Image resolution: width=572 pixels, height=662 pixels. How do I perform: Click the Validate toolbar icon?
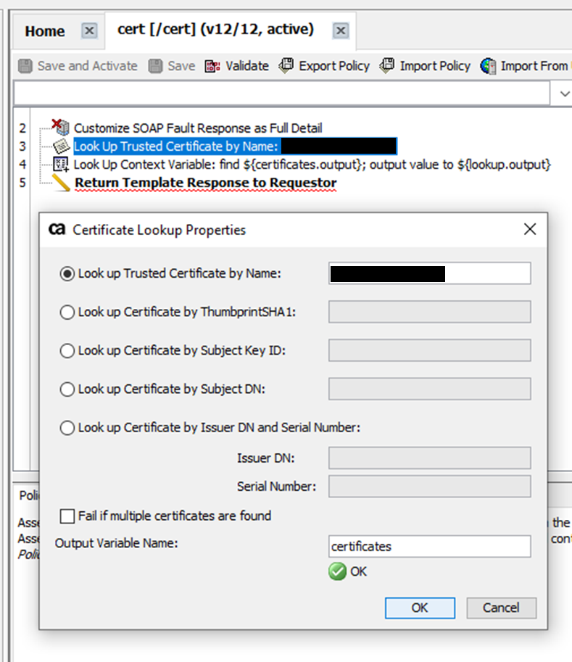coord(212,66)
